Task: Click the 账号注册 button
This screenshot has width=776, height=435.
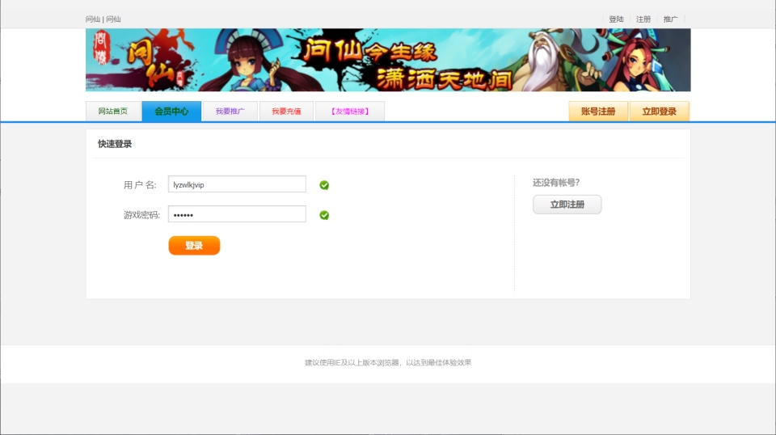Action: [x=598, y=112]
